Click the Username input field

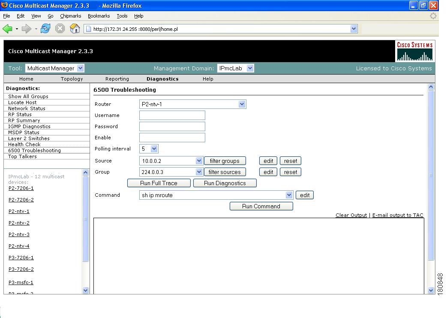tap(172, 115)
